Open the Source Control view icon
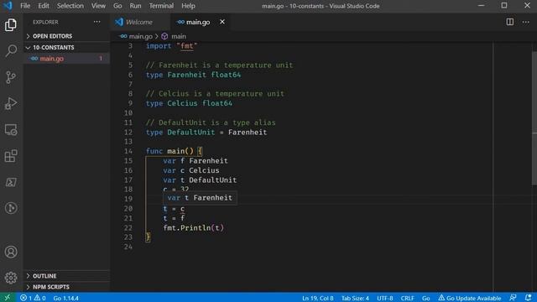The height and width of the screenshot is (302, 537). tap(11, 77)
